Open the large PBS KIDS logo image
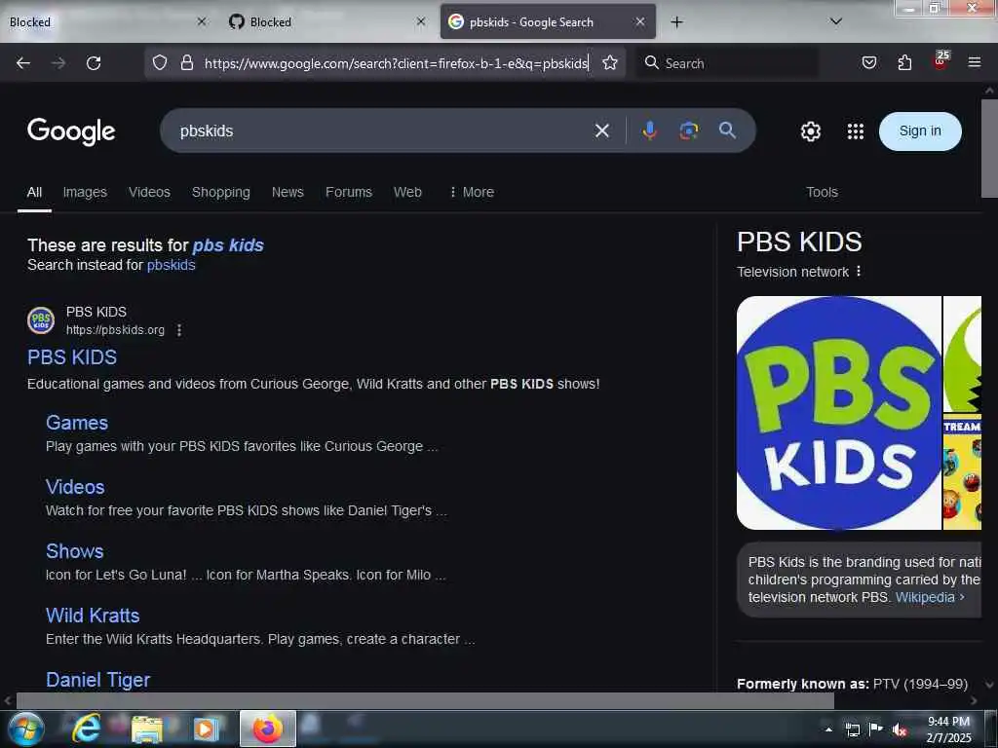Image resolution: width=998 pixels, height=748 pixels. [839, 413]
